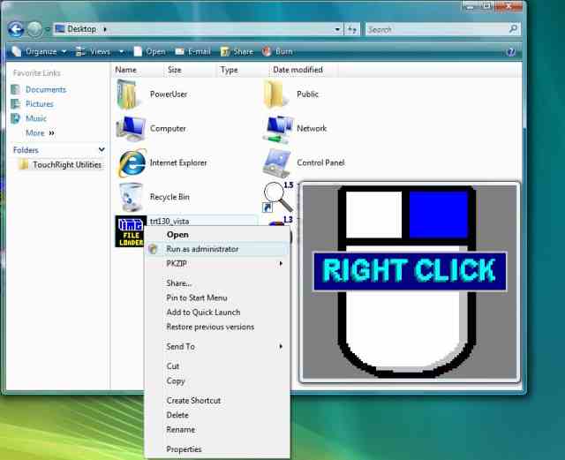This screenshot has height=460, width=565.
Task: Select the trt130_vista file loader icon
Action: point(131,230)
